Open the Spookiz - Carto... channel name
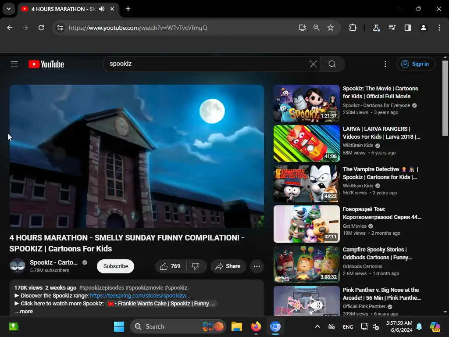The height and width of the screenshot is (337, 449). pos(53,262)
